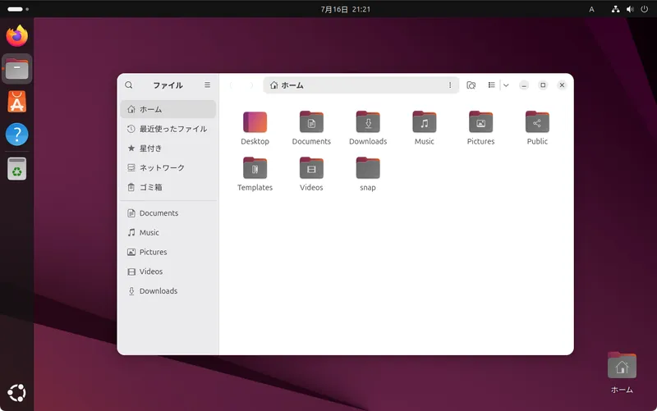Viewport: 657px width, 411px height.
Task: Open the Activities indicator in top bar
Action: 17,9
